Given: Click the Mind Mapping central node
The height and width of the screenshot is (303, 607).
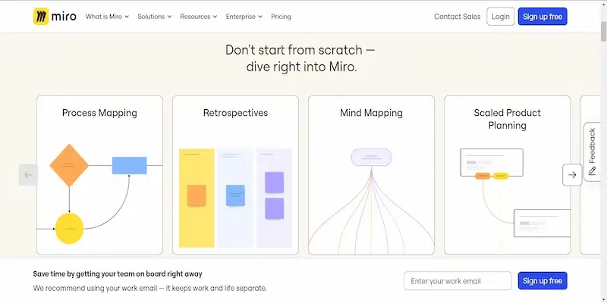Looking at the screenshot, I should 371,157.
